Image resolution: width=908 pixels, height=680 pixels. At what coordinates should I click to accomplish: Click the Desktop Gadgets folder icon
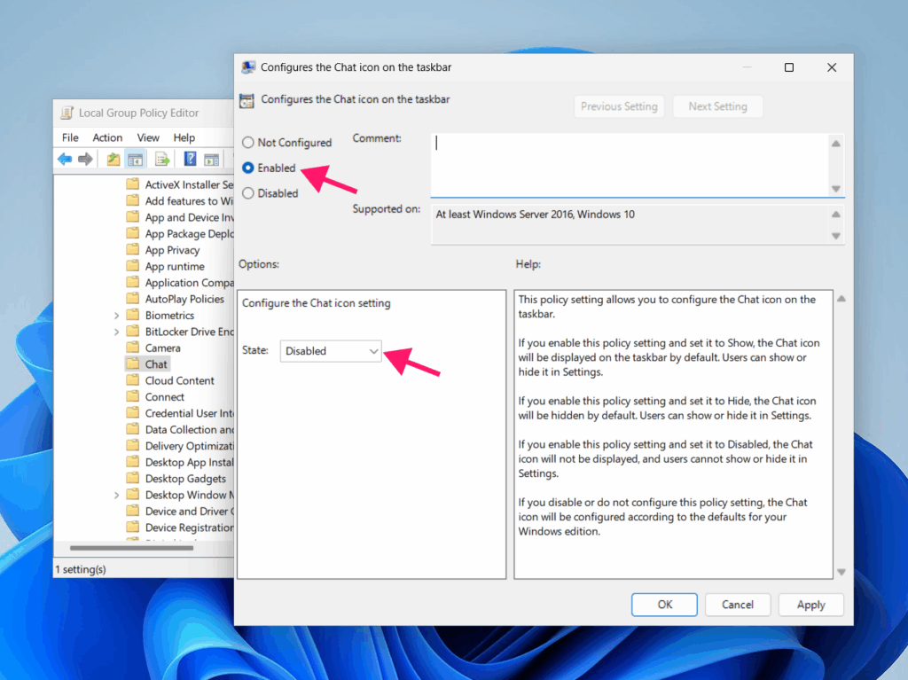click(133, 479)
